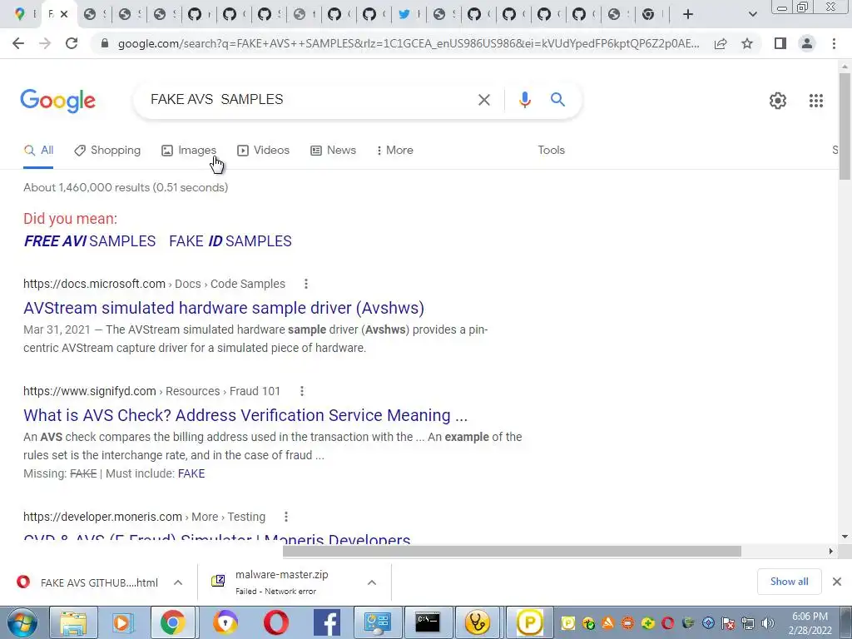Click the signifyd.com URL text
852x639 pixels.
(x=90, y=391)
